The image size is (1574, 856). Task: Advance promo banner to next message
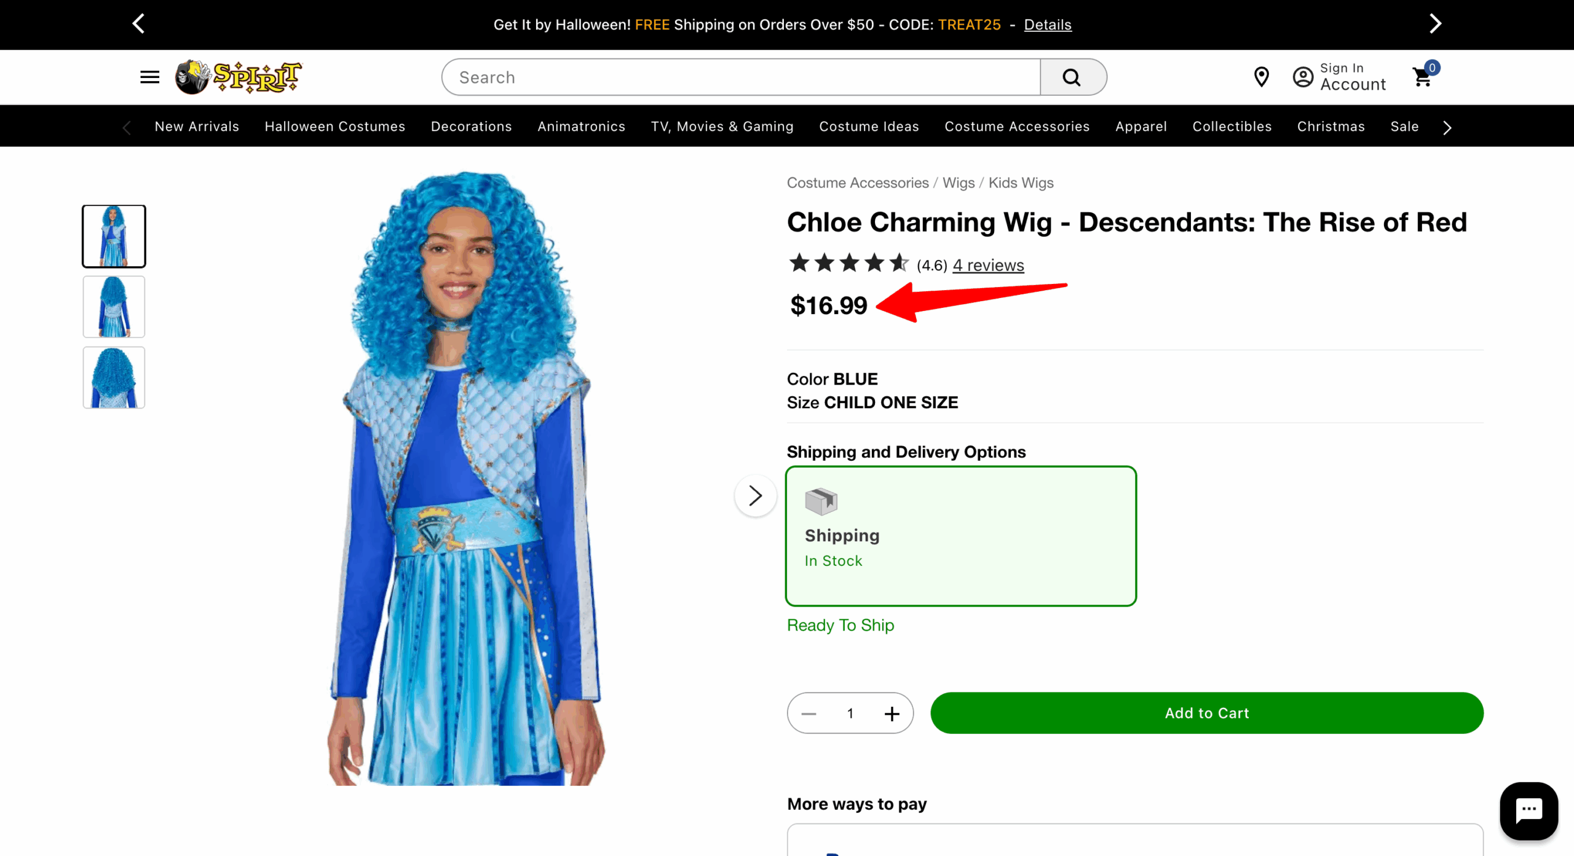coord(1435,25)
